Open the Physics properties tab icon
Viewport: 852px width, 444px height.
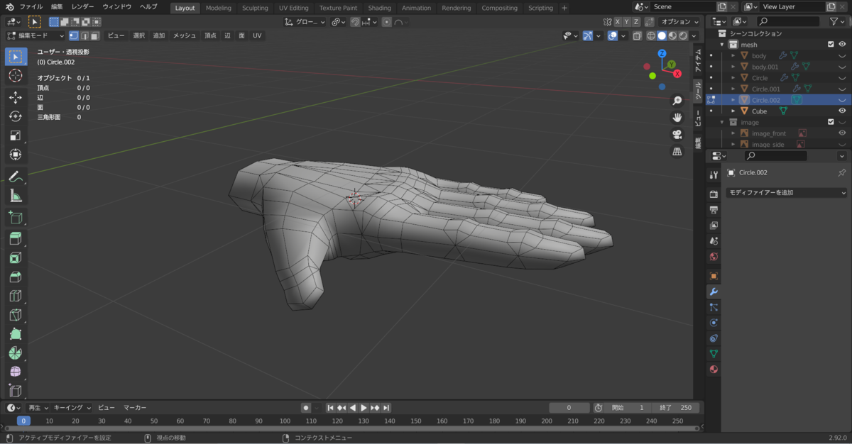714,323
